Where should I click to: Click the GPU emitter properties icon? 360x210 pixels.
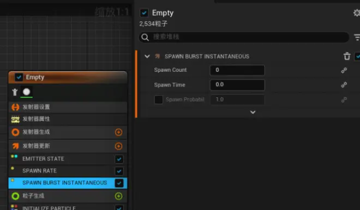pos(15,119)
